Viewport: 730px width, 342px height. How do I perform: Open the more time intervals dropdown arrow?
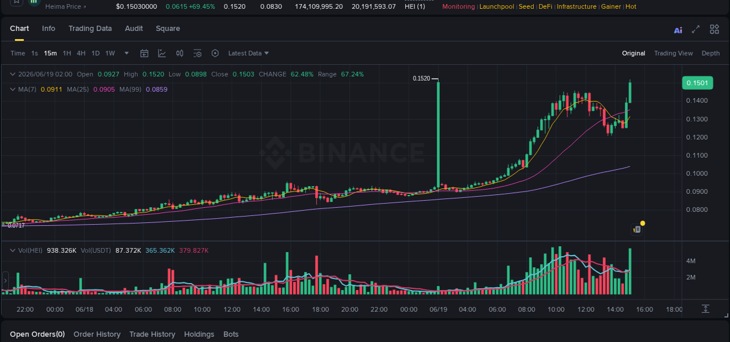(x=127, y=53)
